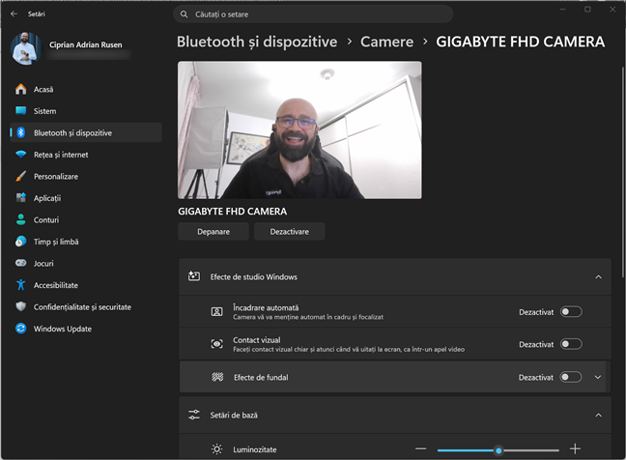Increase brightness with the plus button

point(575,448)
